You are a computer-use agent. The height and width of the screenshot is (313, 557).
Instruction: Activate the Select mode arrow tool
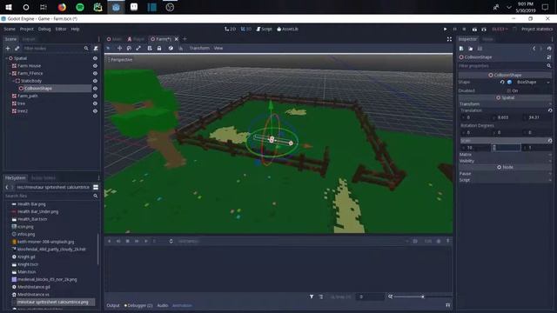point(109,49)
